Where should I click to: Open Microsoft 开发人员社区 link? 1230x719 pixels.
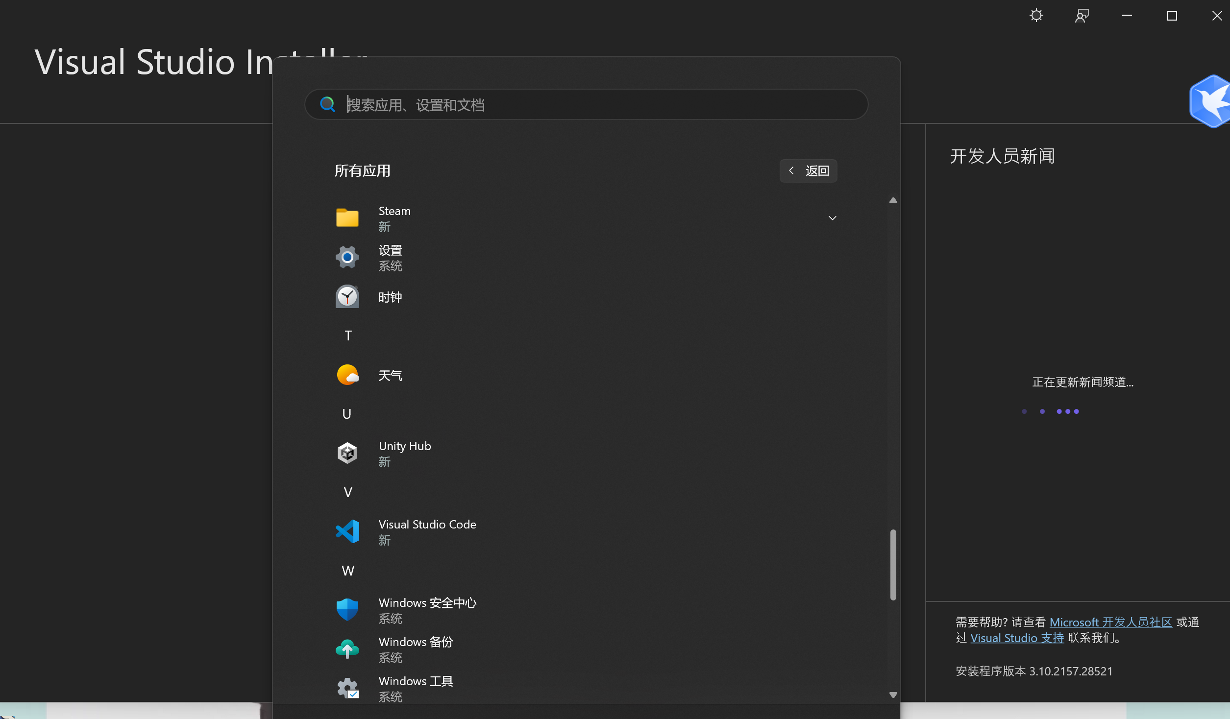1110,622
